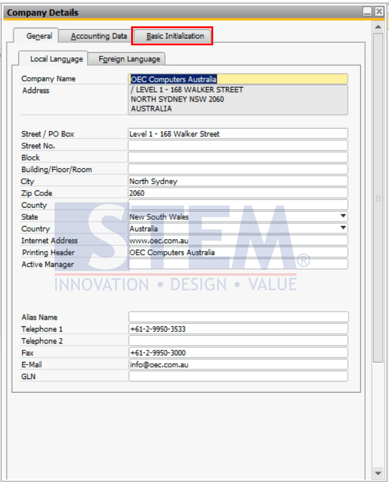Click the Street No. input field
The width and height of the screenshot is (389, 482).
238,145
